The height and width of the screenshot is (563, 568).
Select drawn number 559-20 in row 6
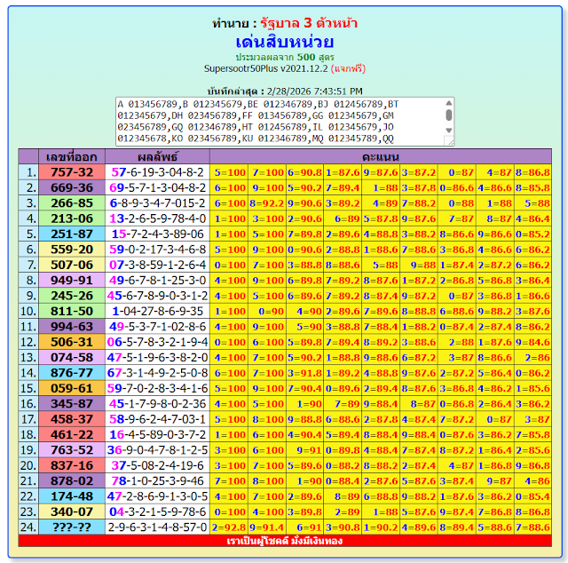point(72,250)
